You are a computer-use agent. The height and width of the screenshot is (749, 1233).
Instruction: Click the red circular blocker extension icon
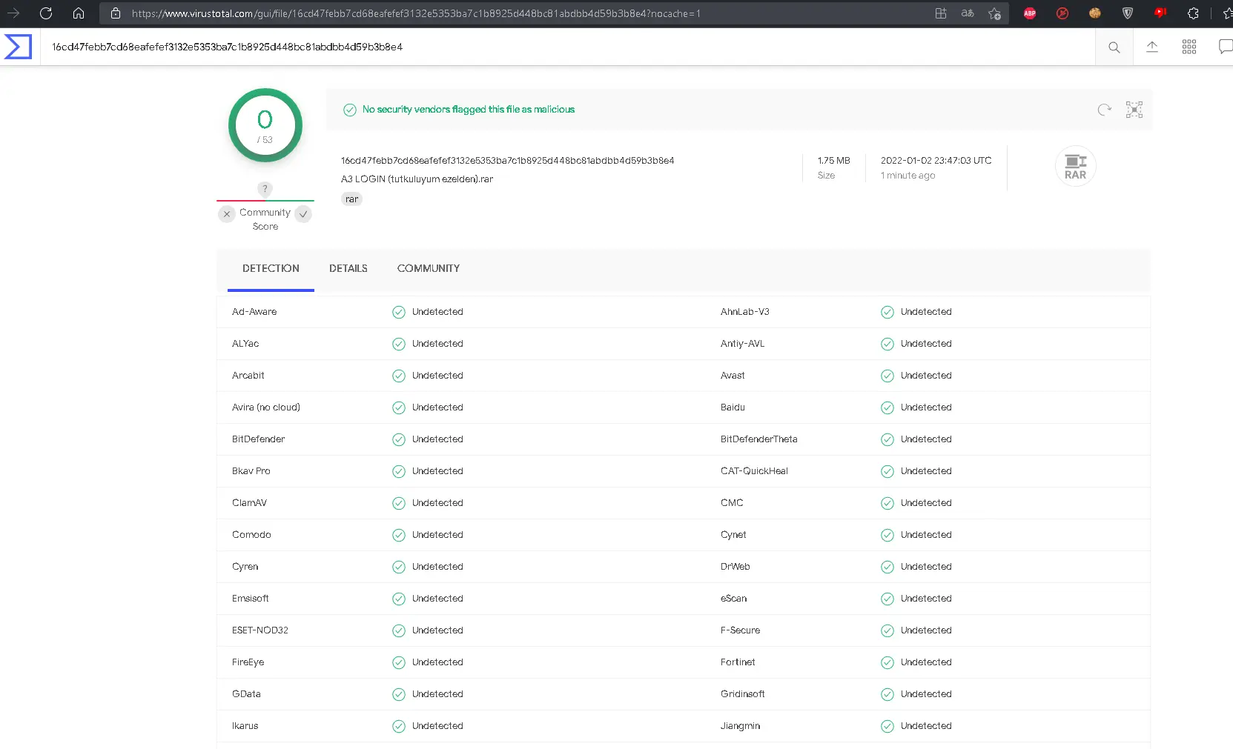click(1062, 13)
